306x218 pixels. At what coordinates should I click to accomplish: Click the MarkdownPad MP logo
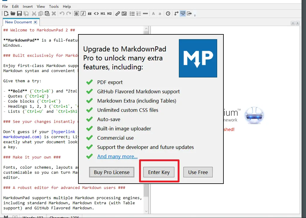(x=198, y=58)
